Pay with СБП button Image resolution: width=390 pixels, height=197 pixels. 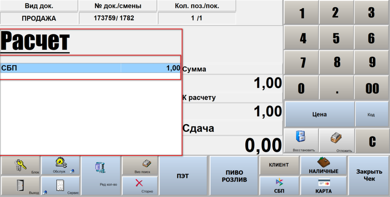coord(279,186)
